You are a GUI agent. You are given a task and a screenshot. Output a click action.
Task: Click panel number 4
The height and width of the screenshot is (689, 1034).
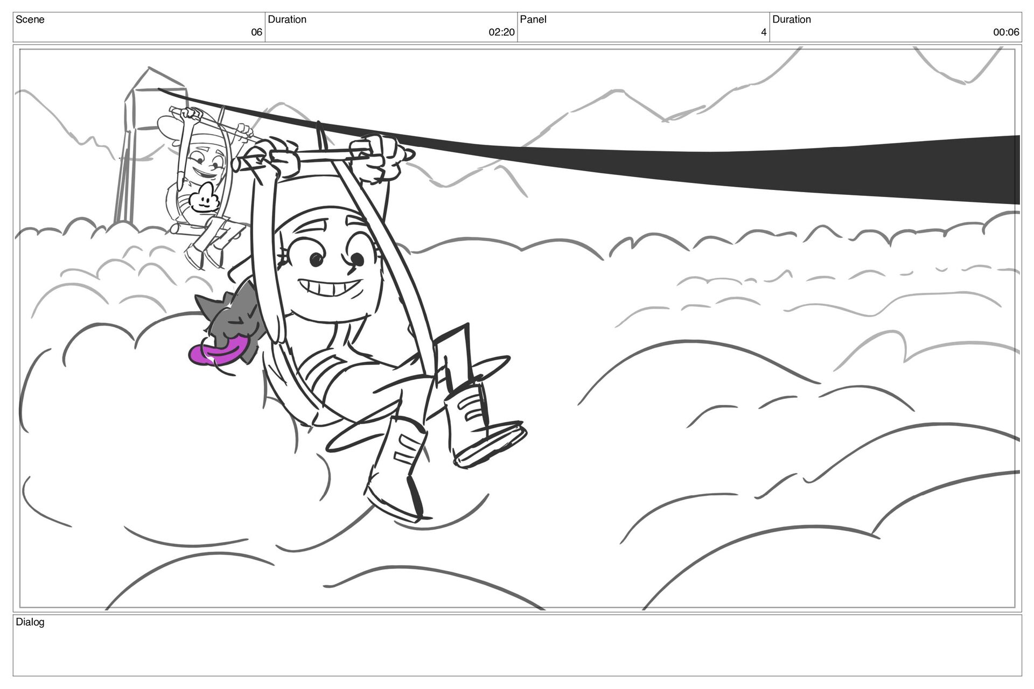(764, 32)
